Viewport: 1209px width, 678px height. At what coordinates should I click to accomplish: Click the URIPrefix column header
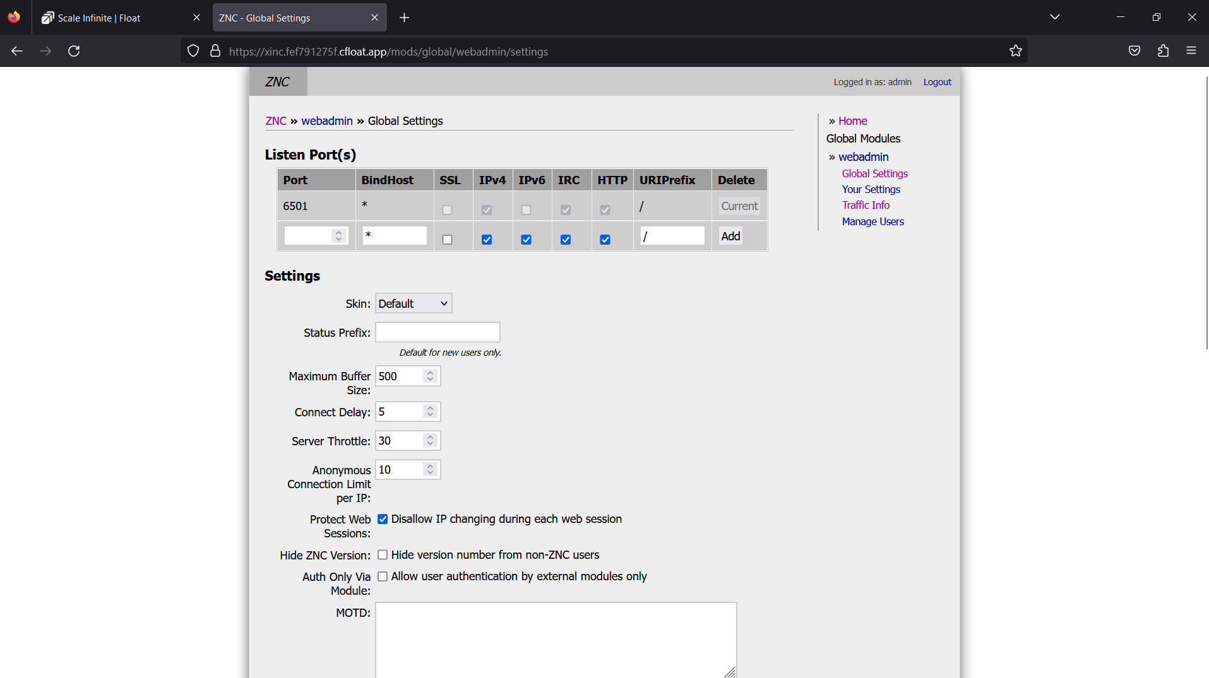pos(672,180)
